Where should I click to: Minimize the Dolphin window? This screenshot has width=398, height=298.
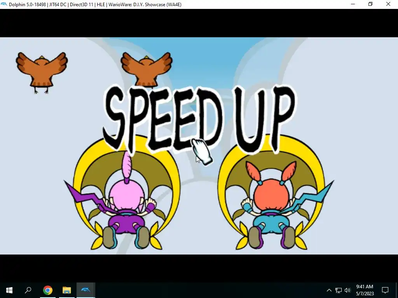click(x=353, y=4)
